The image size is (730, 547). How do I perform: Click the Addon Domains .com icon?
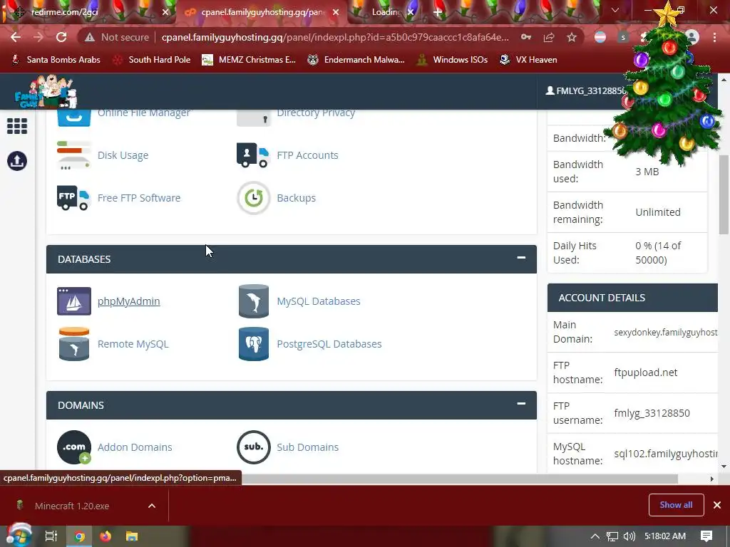click(x=74, y=447)
